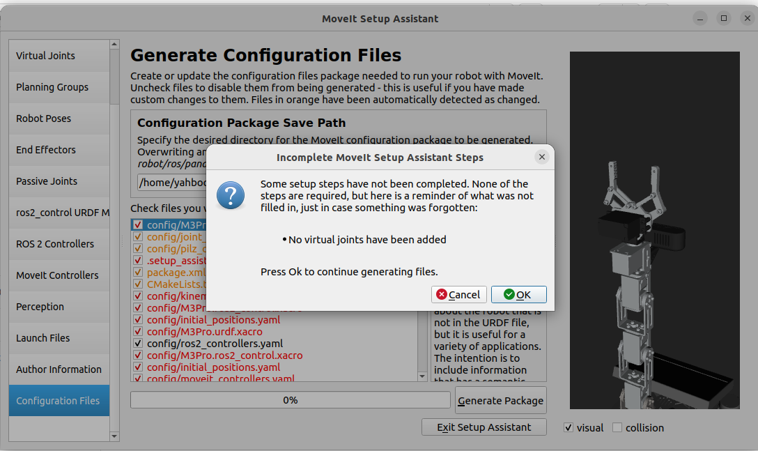758x451 pixels.
Task: Select the config/M3Pro.urdf.xacro file name
Action: [205, 332]
